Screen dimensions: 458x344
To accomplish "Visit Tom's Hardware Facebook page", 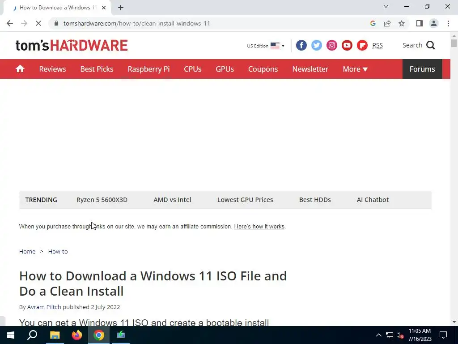I will (301, 45).
